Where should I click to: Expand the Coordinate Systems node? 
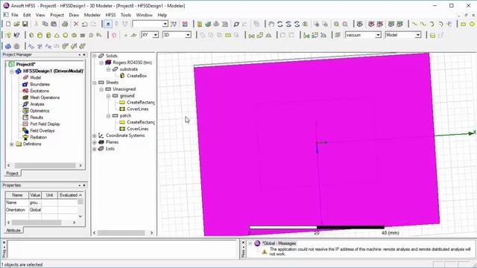click(95, 135)
